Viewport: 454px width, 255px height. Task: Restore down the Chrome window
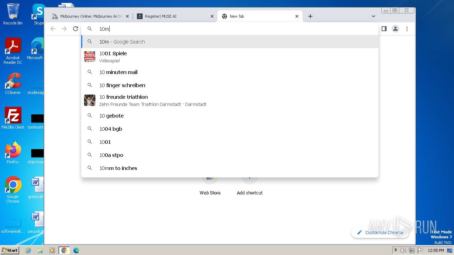pos(395,11)
